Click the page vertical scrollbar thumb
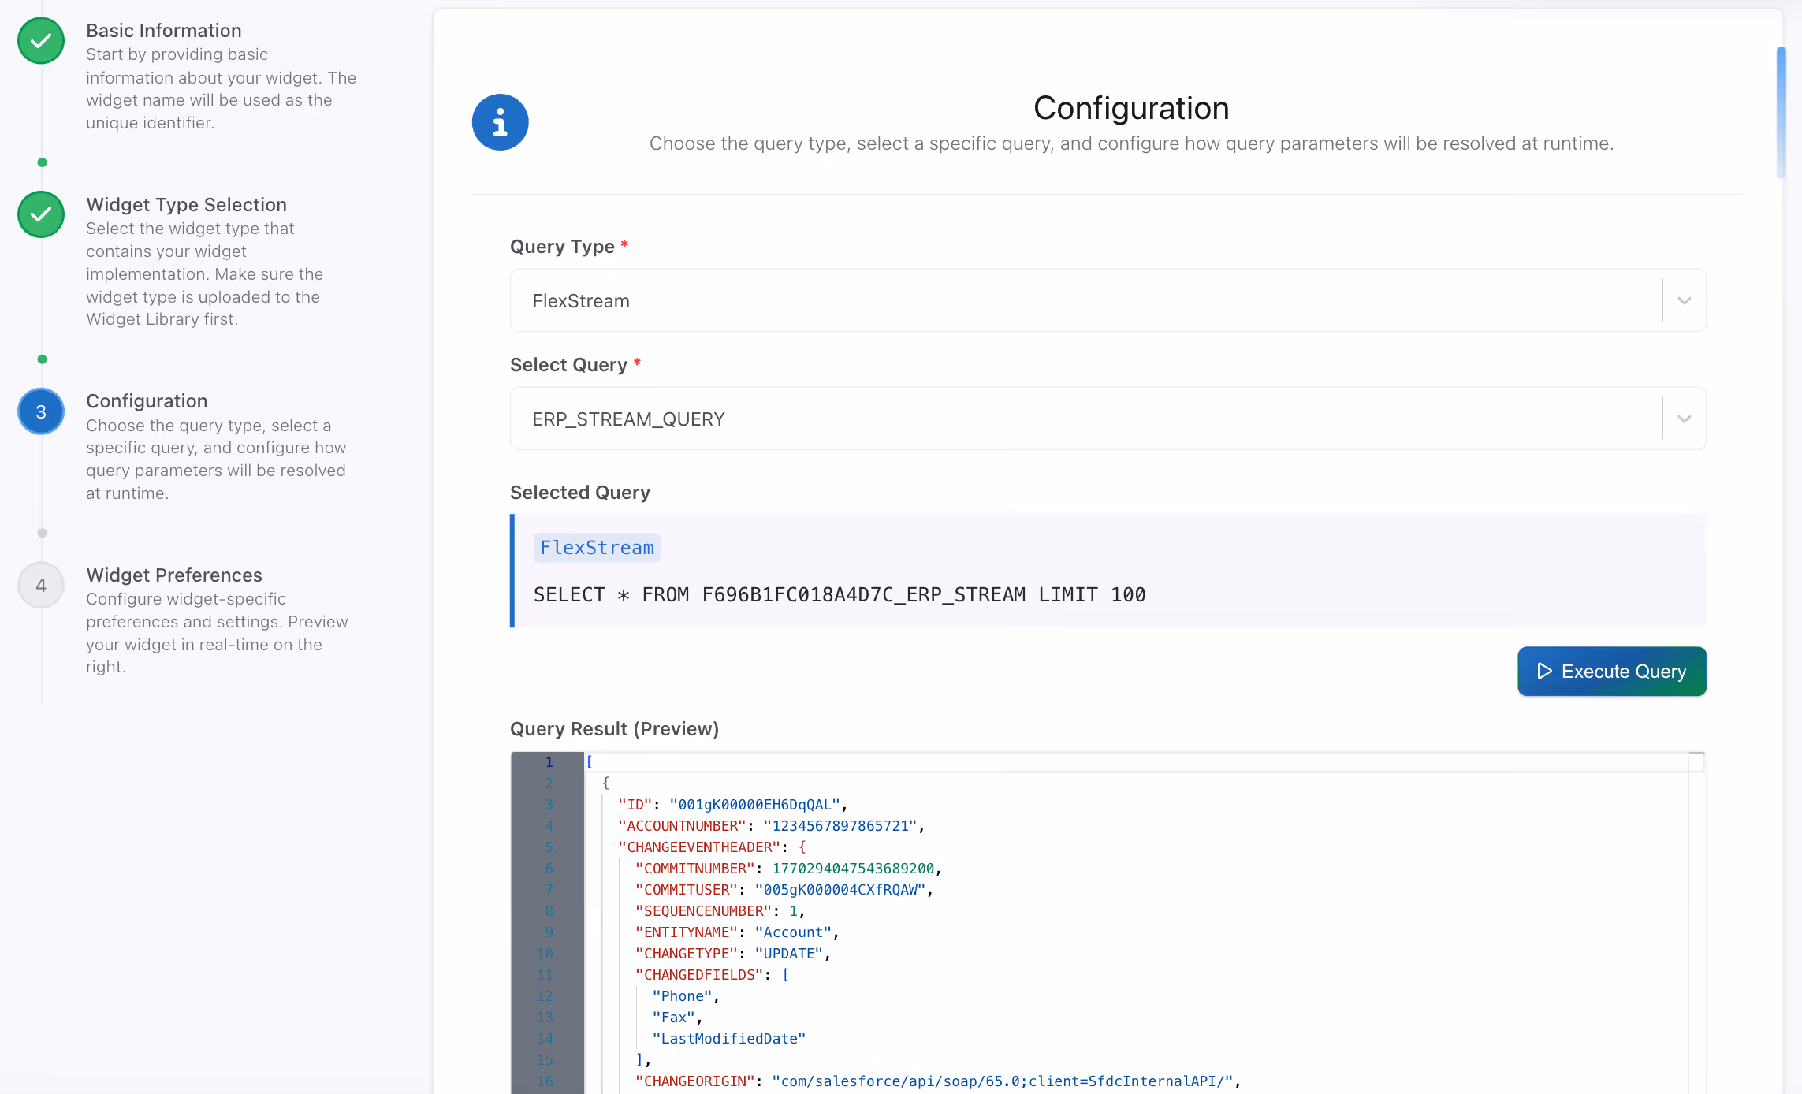Viewport: 1802px width, 1094px height. [x=1781, y=112]
